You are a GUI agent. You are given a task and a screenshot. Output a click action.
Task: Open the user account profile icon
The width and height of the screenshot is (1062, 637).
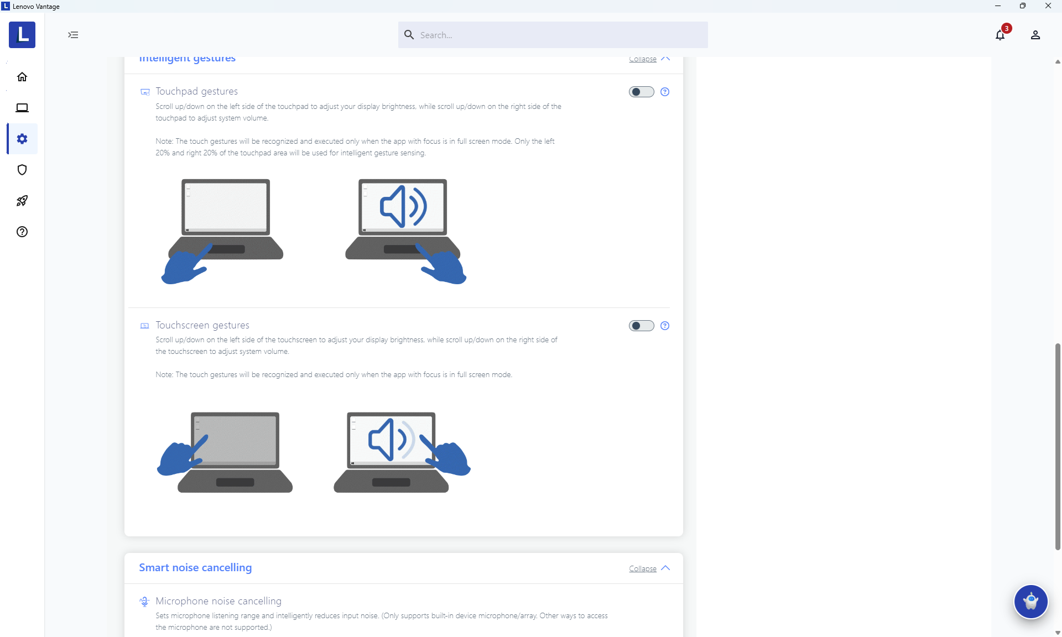pyautogui.click(x=1035, y=35)
